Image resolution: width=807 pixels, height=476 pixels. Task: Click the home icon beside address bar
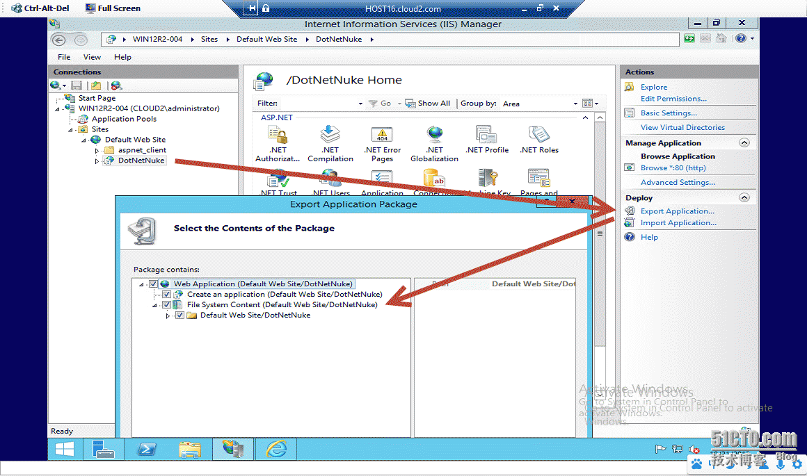[x=721, y=38]
